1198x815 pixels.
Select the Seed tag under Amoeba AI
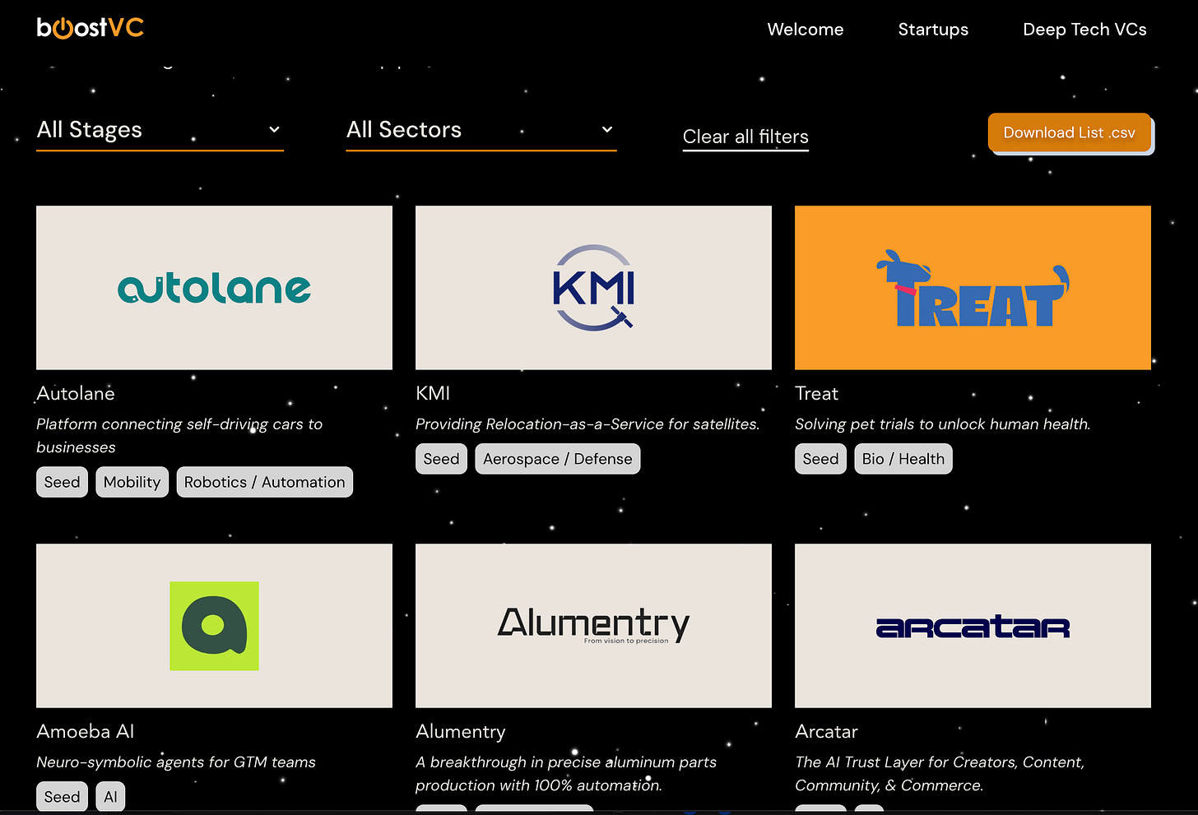62,797
